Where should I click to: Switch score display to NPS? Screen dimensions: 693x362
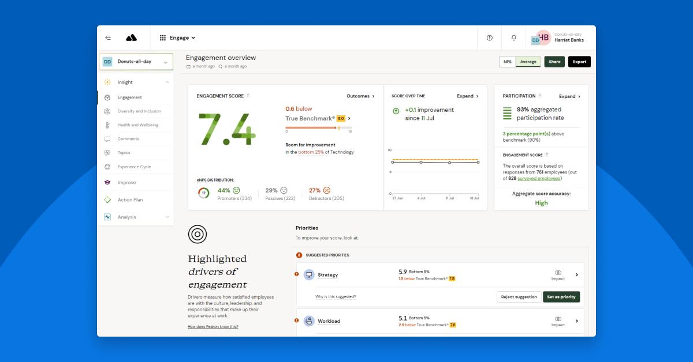click(506, 61)
